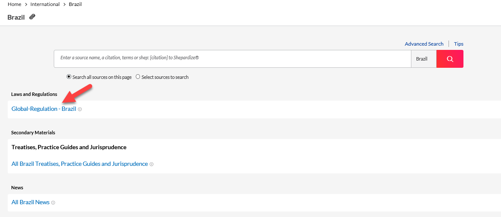Click the Brazil breadcrumb item
This screenshot has height=217, width=501.
[76, 4]
